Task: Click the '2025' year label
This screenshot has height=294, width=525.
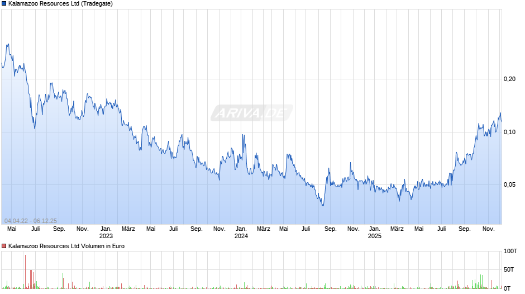Action: [x=375, y=236]
